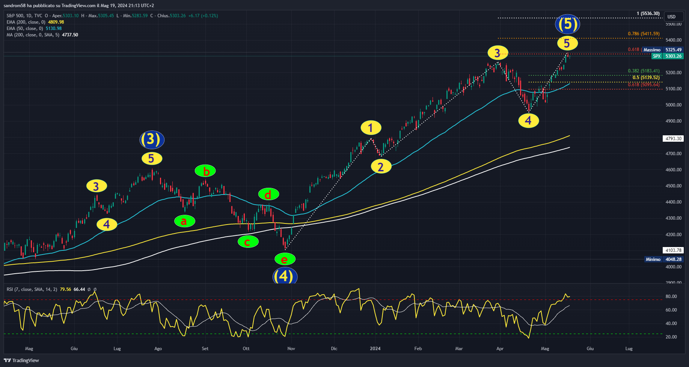The height and width of the screenshot is (367, 689).
Task: Click the EMA 200 value 4809.98
Action: pos(56,22)
